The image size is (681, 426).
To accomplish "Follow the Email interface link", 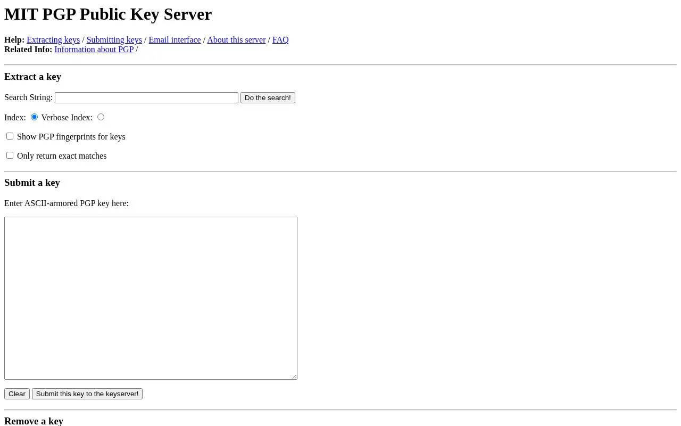I will [x=175, y=40].
